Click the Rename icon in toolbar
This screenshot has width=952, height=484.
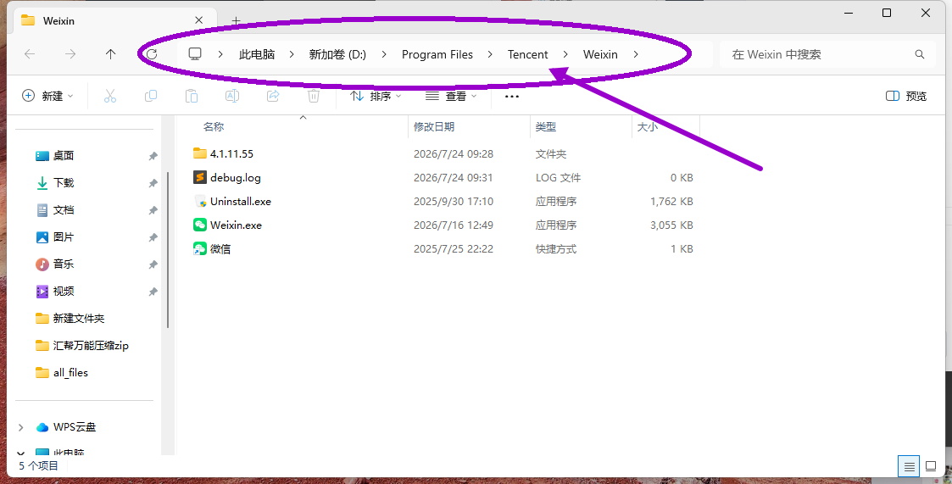point(232,96)
